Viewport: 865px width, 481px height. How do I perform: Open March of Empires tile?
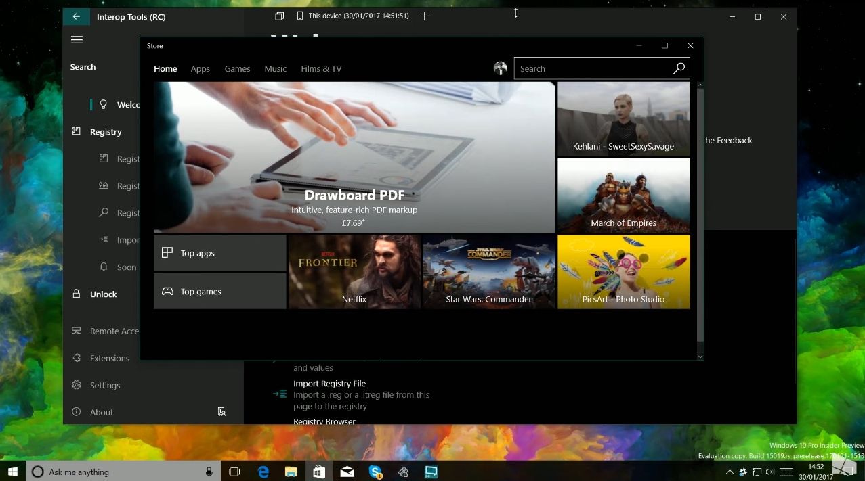pos(624,196)
